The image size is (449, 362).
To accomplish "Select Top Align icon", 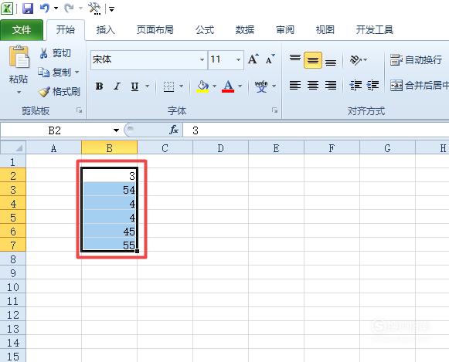I will pyautogui.click(x=295, y=58).
